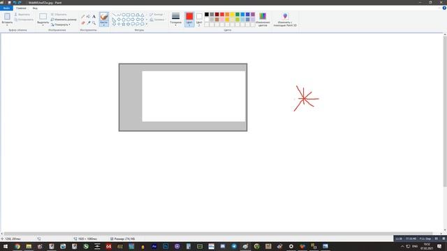Click the Cut (Вырезать) button
The width and height of the screenshot is (447, 251).
click(x=22, y=15)
